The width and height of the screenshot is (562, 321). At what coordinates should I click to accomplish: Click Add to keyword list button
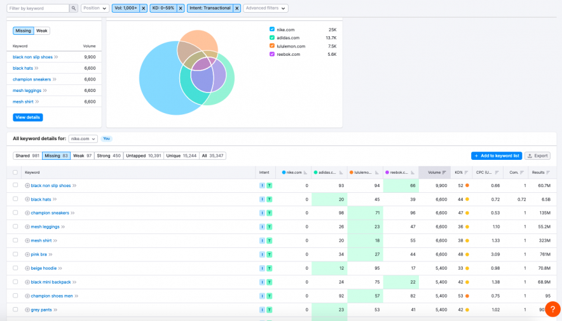coord(496,155)
